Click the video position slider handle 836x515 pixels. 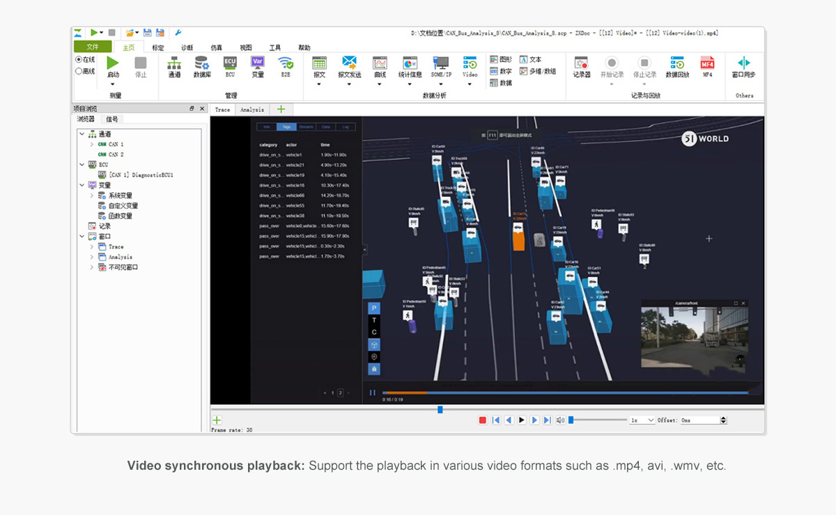[440, 409]
